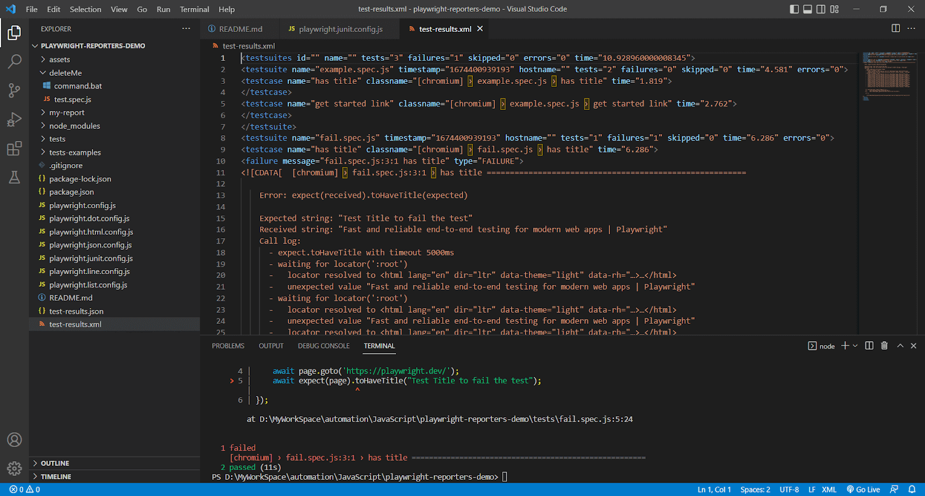Open the Testing flask icon
Viewport: 925px width, 496px height.
point(14,177)
